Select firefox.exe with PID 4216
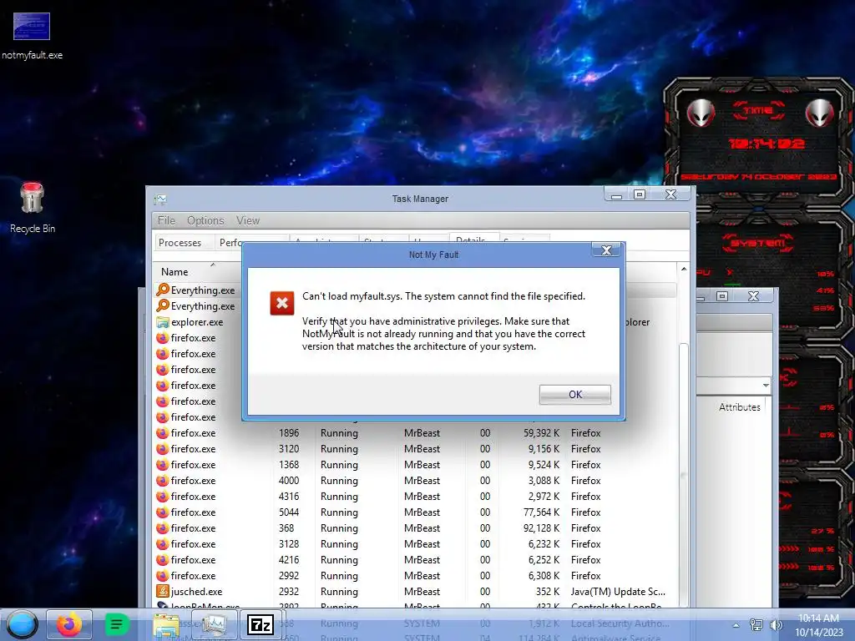Viewport: 855px width, 641px height. click(414, 559)
